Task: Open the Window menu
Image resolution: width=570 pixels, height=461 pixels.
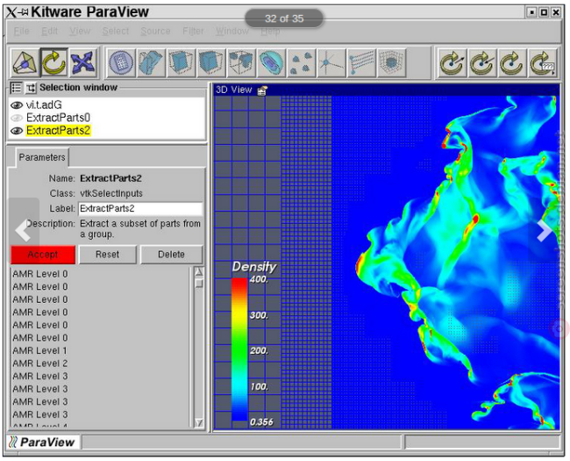Action: tap(232, 31)
